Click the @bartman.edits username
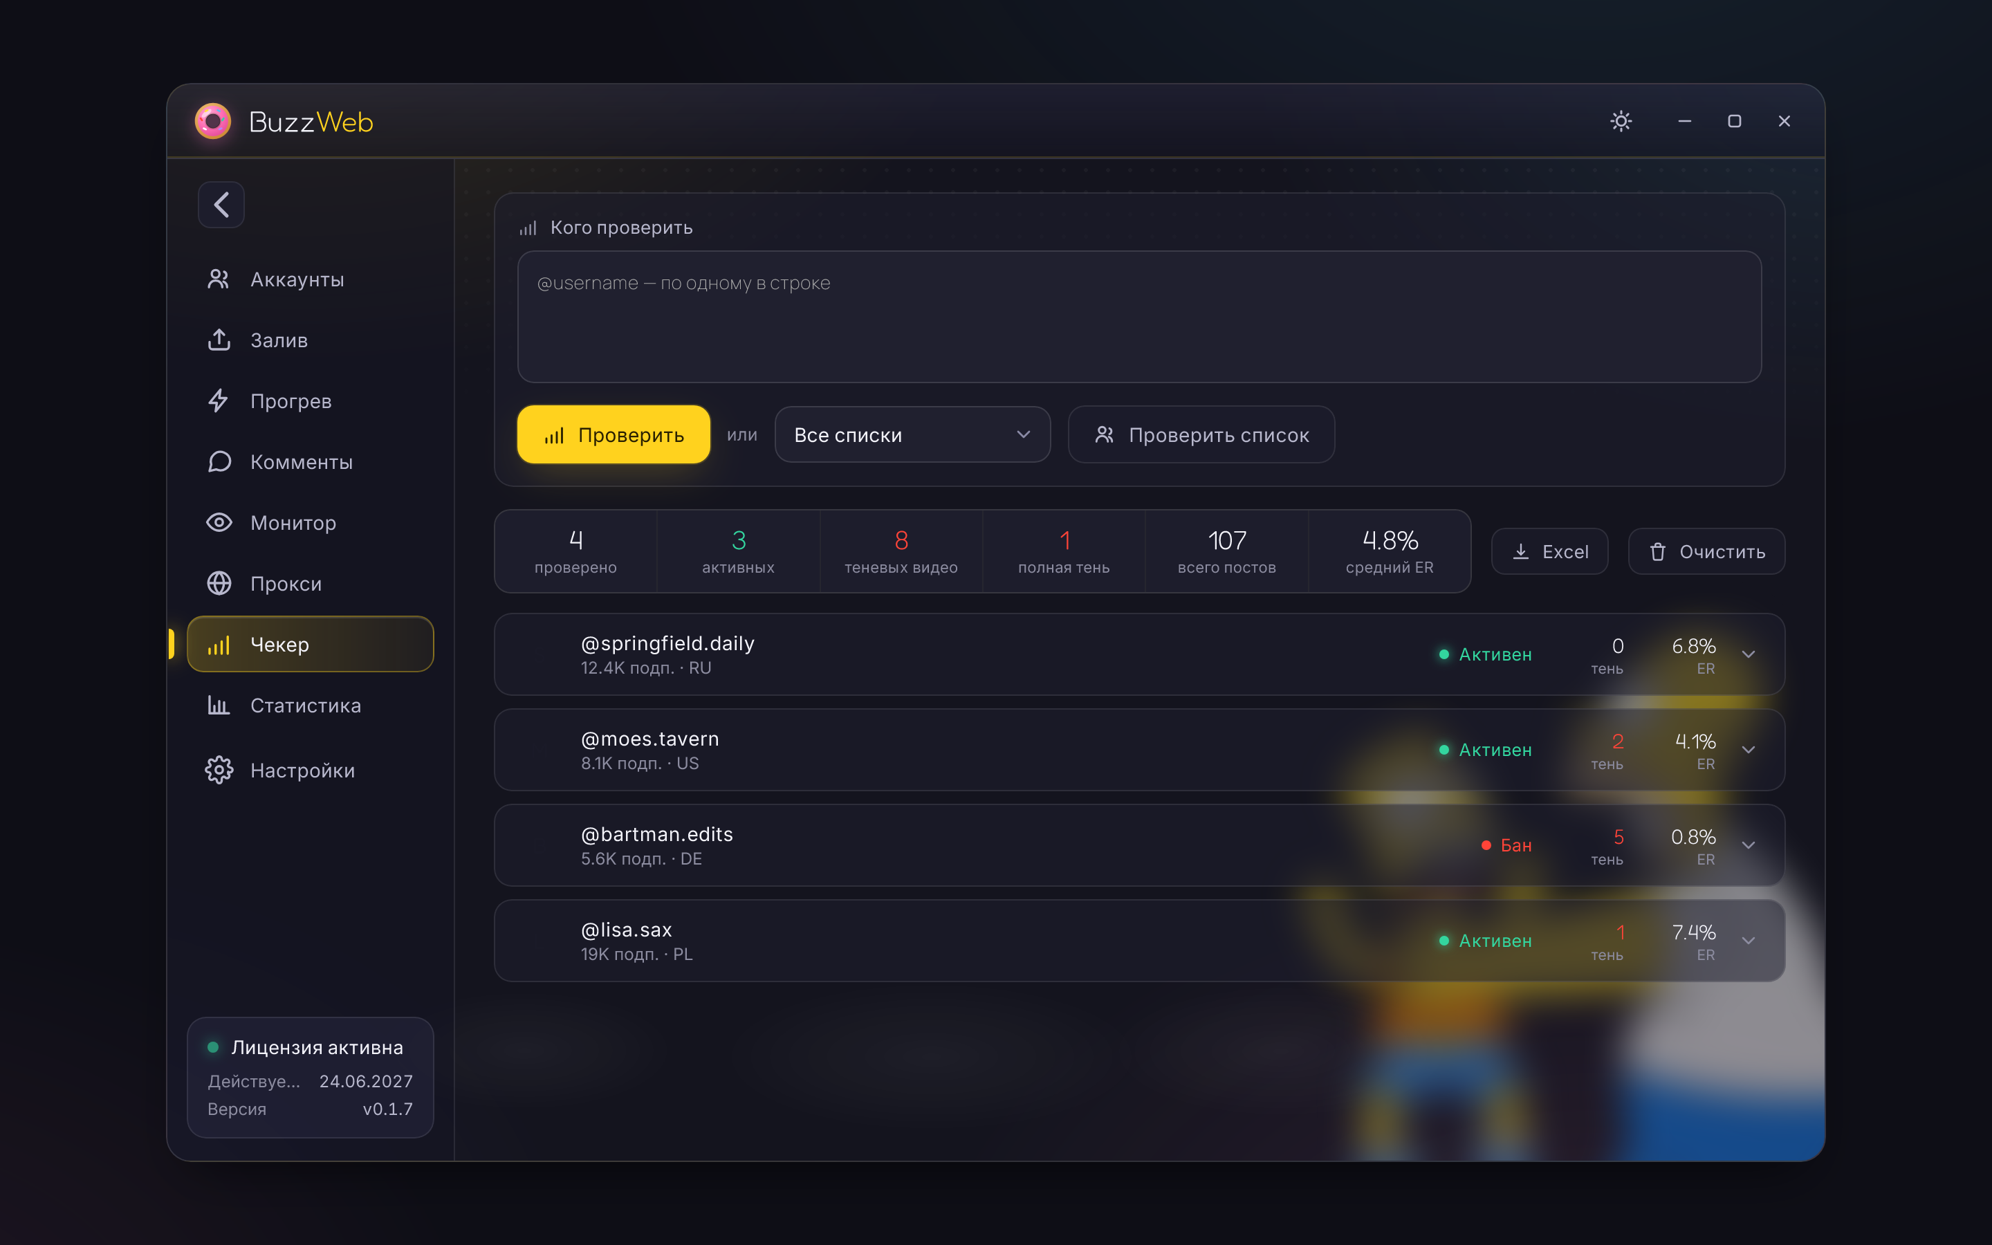This screenshot has width=1992, height=1245. point(657,834)
